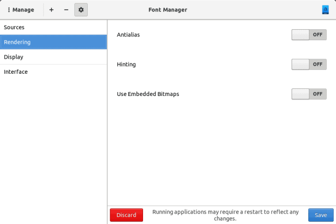The height and width of the screenshot is (224, 336).
Task: Open the Interface settings section
Action: (53, 72)
